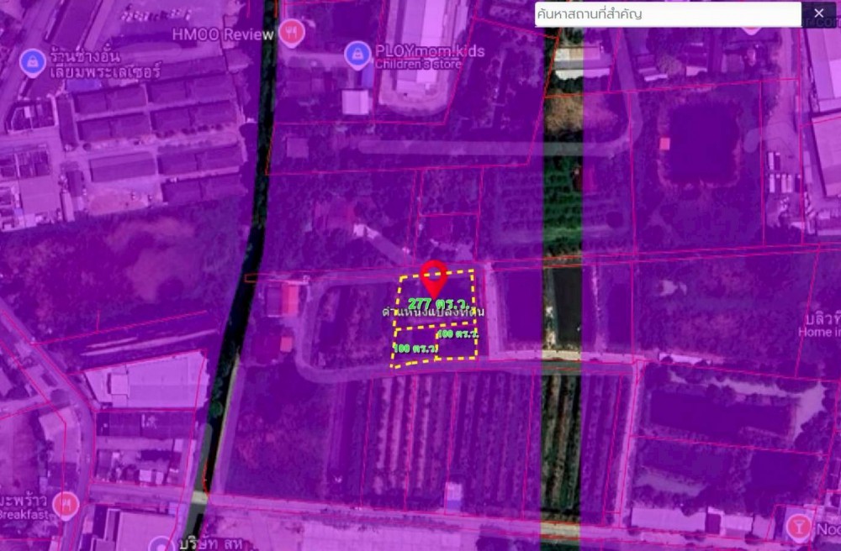Click the ค้นหาสถานที่สำคัญ search field

click(x=668, y=14)
